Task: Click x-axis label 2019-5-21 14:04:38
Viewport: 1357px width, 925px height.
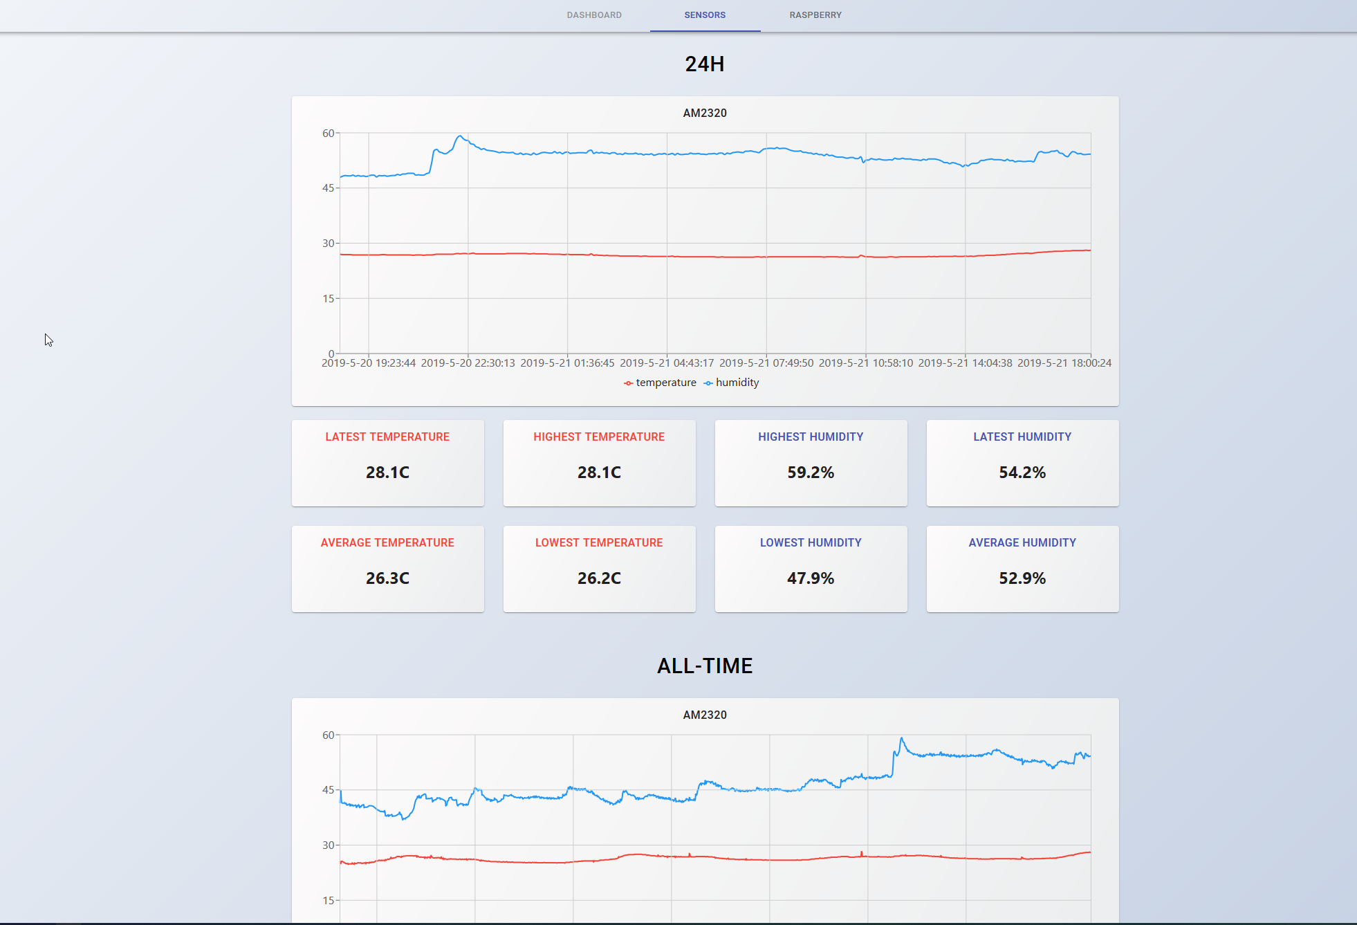Action: [966, 363]
